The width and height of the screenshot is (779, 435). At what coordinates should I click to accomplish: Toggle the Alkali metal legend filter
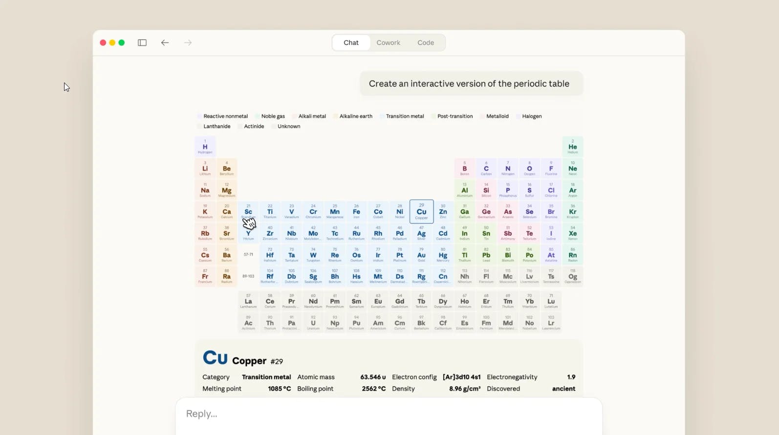point(309,116)
